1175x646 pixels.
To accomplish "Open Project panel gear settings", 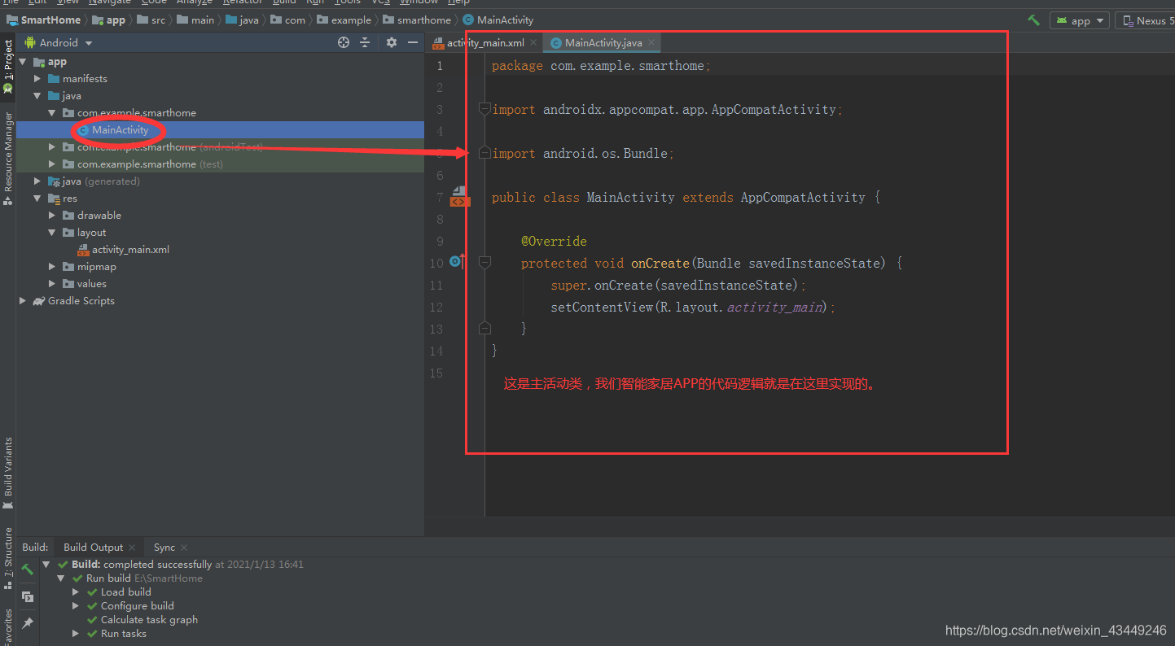I will coord(392,42).
